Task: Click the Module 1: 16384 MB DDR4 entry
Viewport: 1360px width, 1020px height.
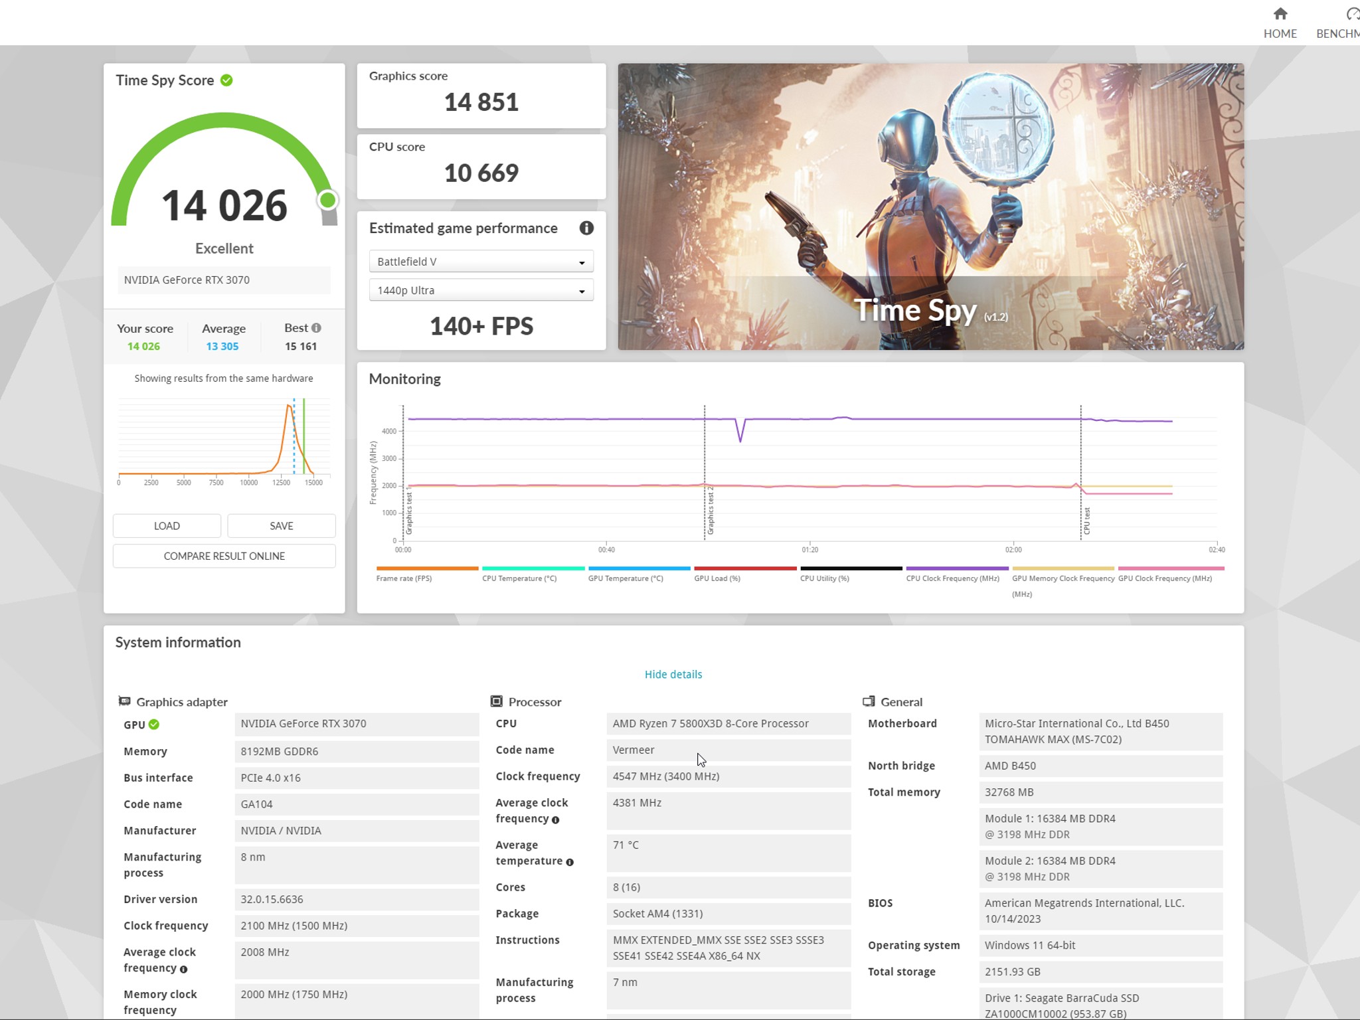Action: (x=1101, y=827)
